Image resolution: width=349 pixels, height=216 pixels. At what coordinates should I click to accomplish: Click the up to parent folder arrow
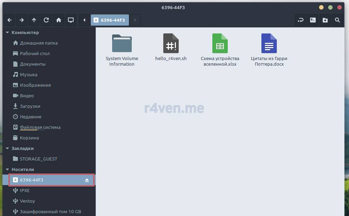point(34,20)
